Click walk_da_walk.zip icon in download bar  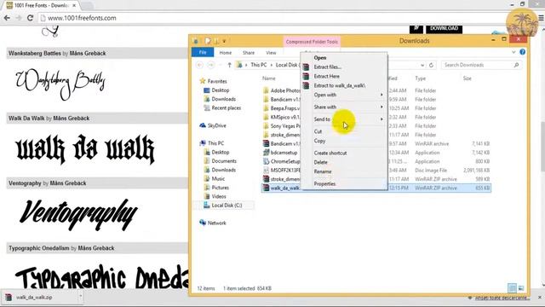[9, 298]
